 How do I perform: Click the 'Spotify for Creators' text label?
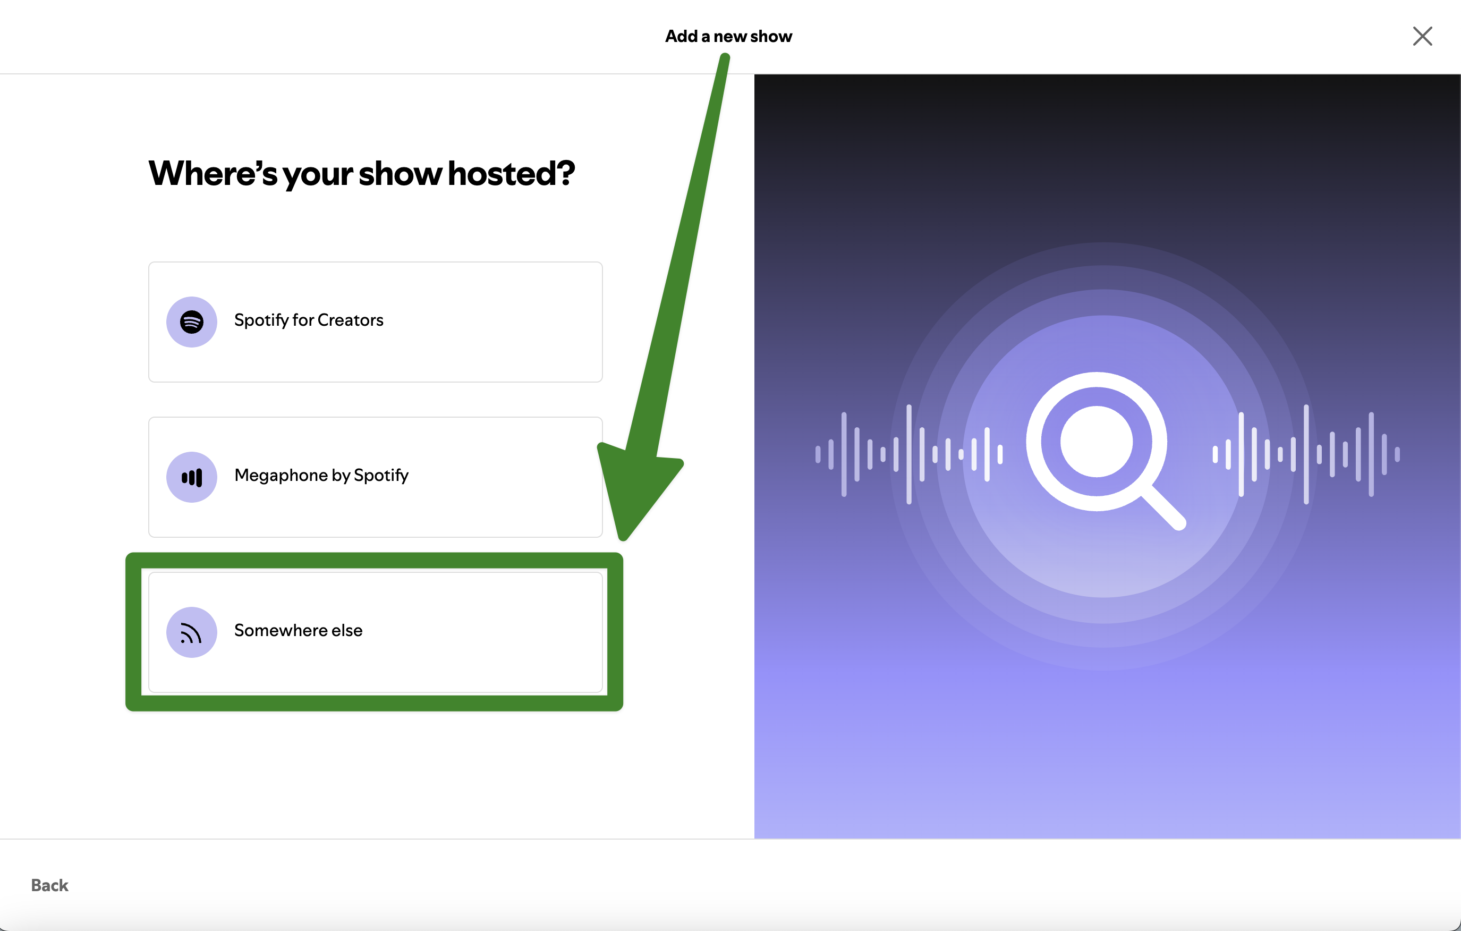pyautogui.click(x=308, y=320)
